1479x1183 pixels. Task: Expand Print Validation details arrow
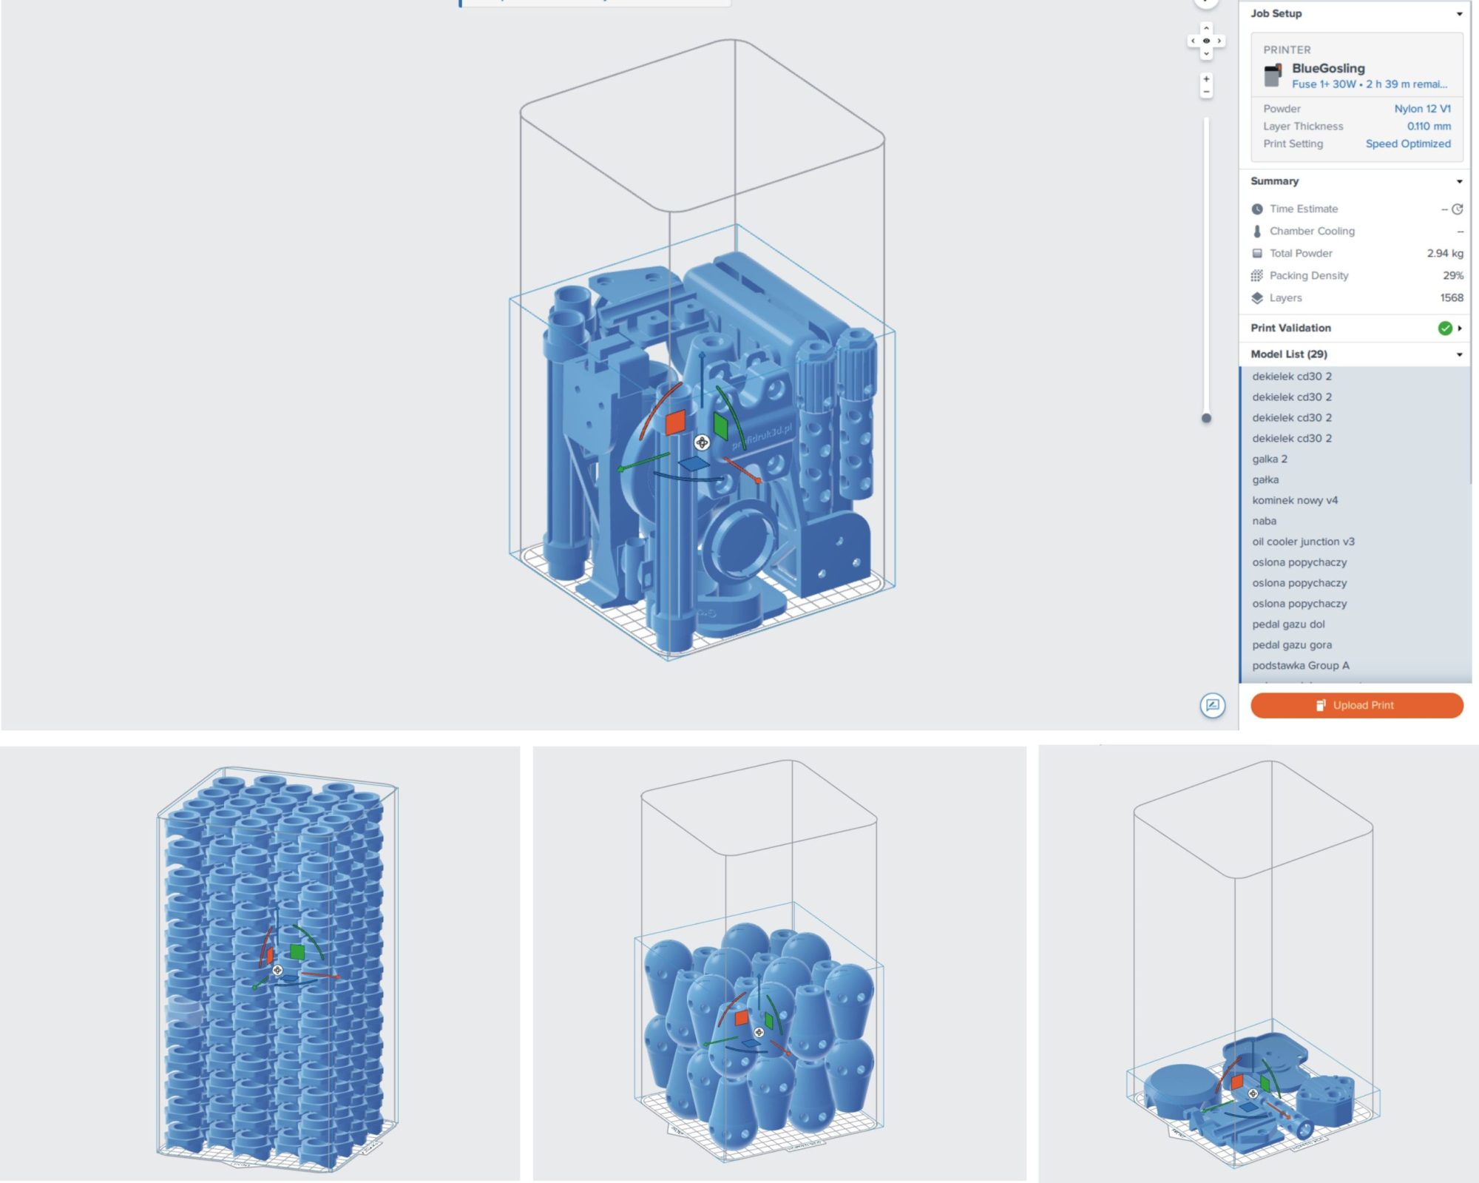(x=1460, y=328)
